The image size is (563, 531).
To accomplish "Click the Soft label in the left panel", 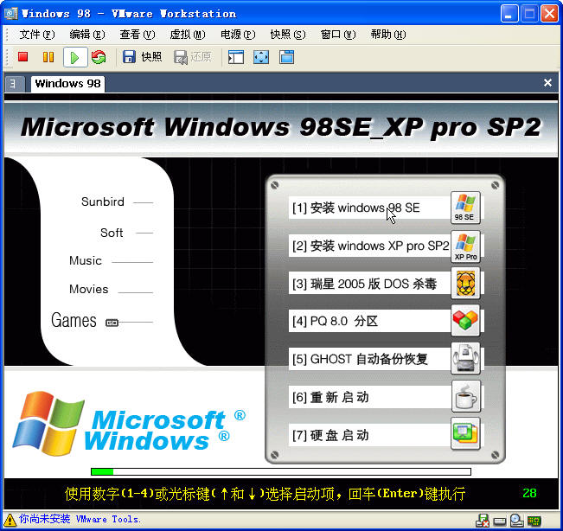I will coord(112,233).
